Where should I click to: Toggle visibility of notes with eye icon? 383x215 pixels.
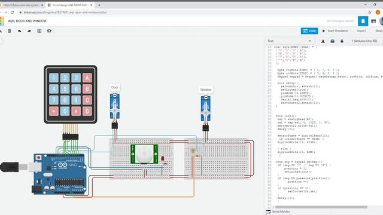coord(49,31)
